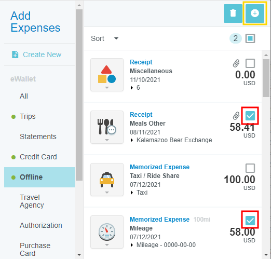Click the expense list vertical scrollbar thumb
Viewport: 271px width, 259px height.
click(x=266, y=78)
